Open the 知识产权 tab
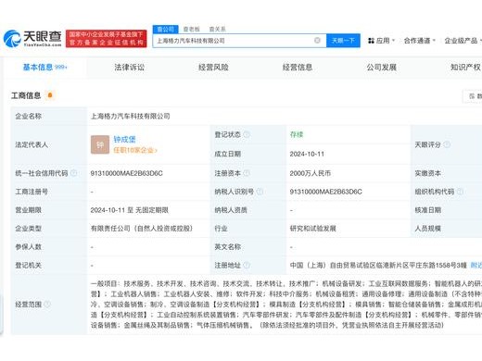Image resolution: width=482 pixels, height=361 pixels. (x=465, y=68)
